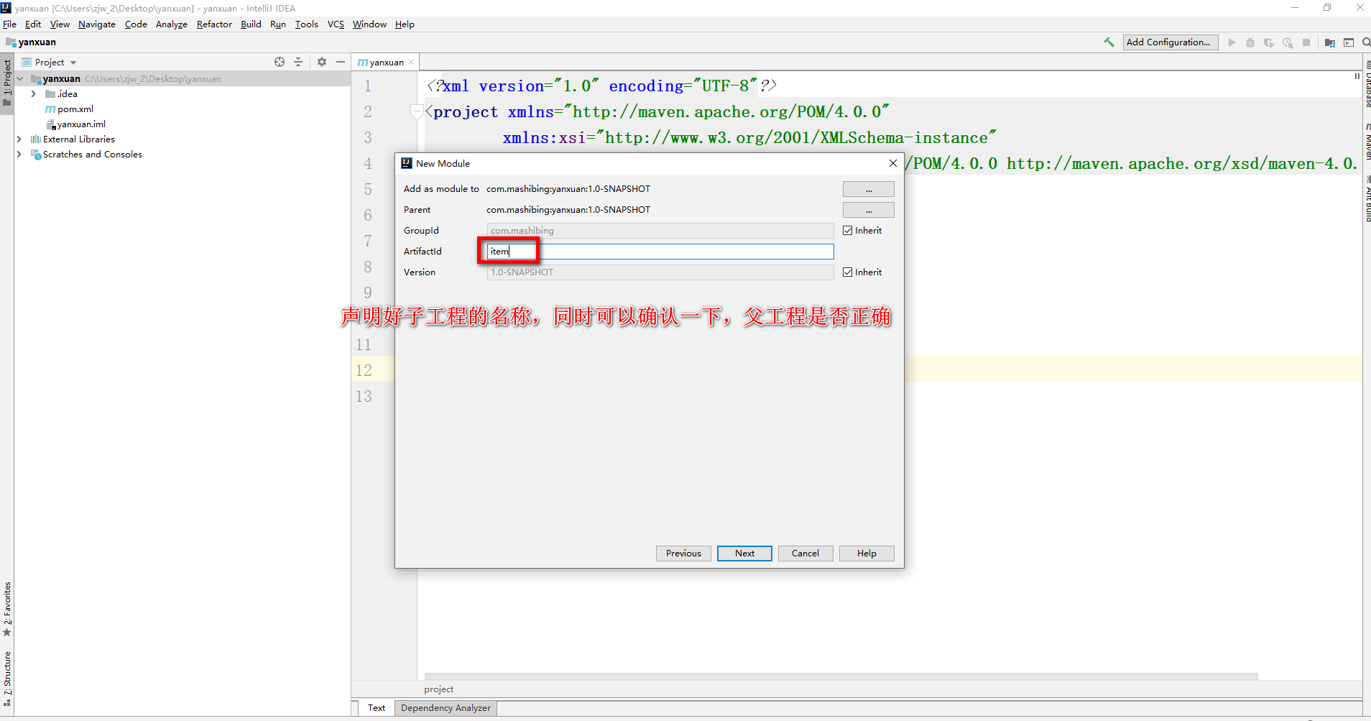Image resolution: width=1371 pixels, height=721 pixels.
Task: Expand the .idea folder
Action: (33, 94)
